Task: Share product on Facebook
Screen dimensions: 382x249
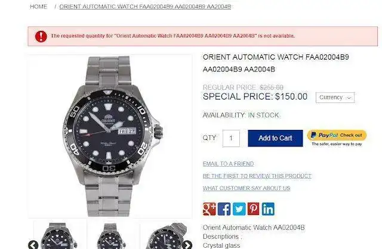Action: (x=224, y=209)
